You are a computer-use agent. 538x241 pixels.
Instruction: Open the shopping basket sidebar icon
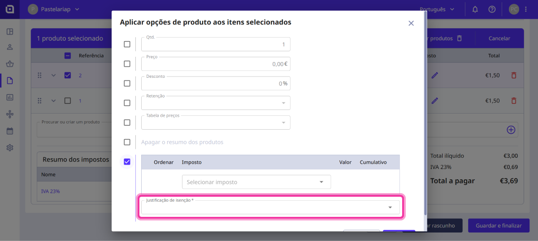point(10,64)
